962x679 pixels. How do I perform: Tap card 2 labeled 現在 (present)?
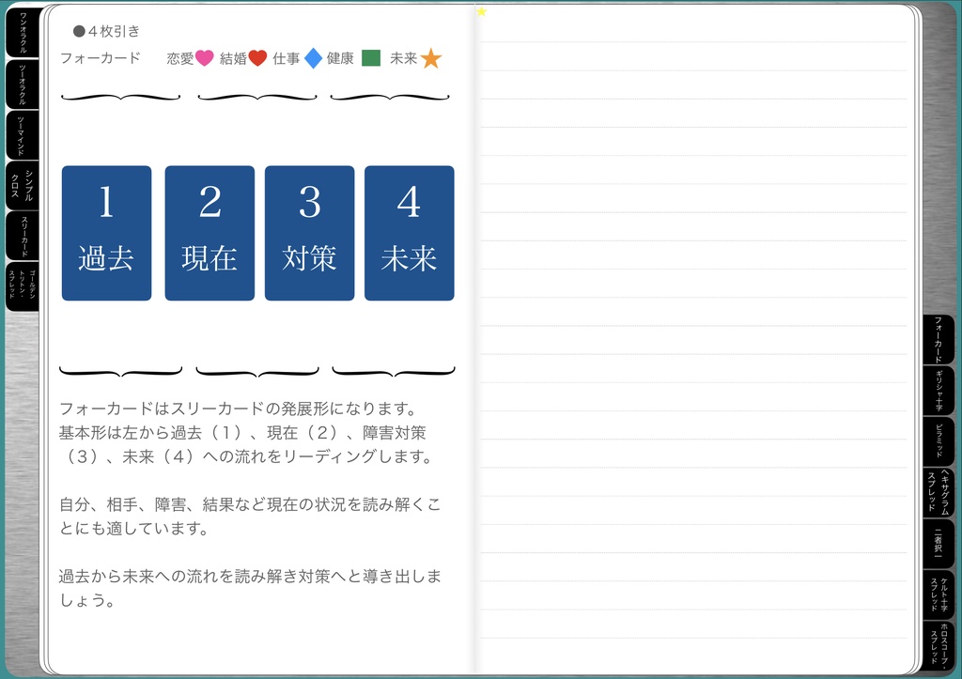(209, 233)
